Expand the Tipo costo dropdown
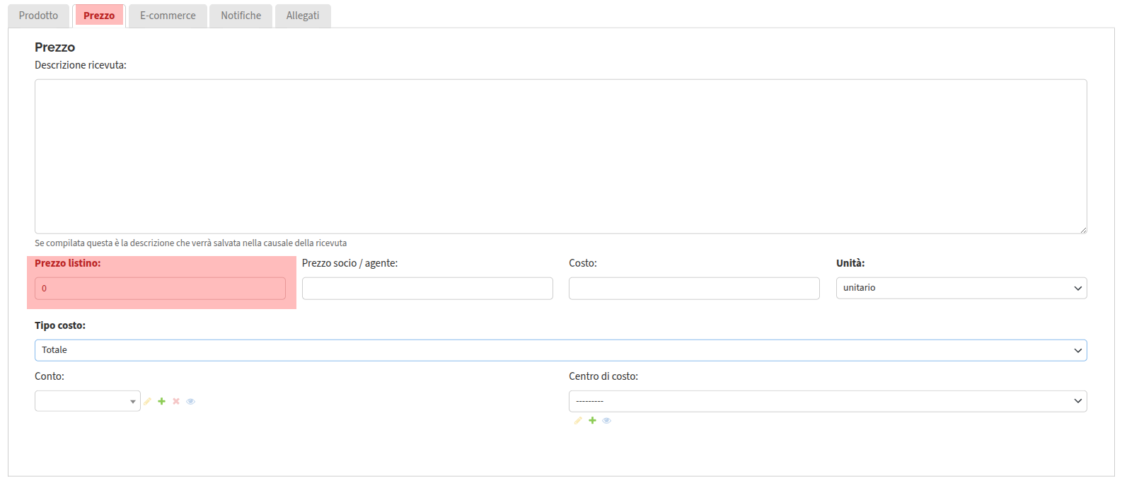The width and height of the screenshot is (1122, 481). click(x=561, y=350)
